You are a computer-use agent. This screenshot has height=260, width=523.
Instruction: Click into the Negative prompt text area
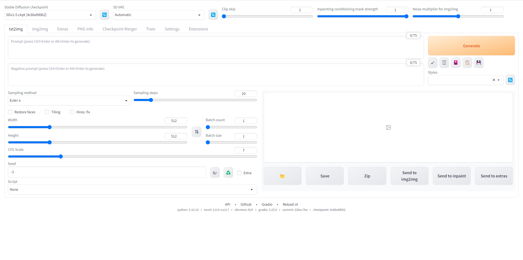pos(216,74)
